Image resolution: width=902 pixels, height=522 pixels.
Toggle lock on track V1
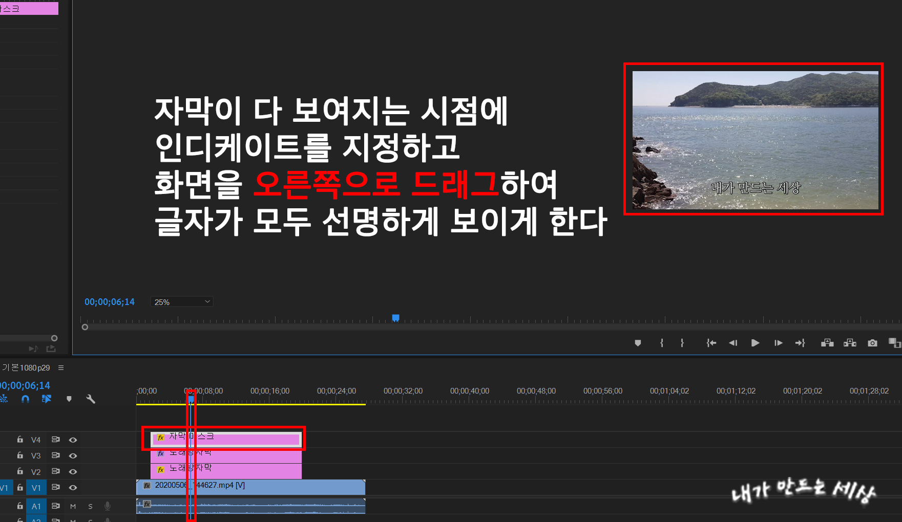pos(20,488)
